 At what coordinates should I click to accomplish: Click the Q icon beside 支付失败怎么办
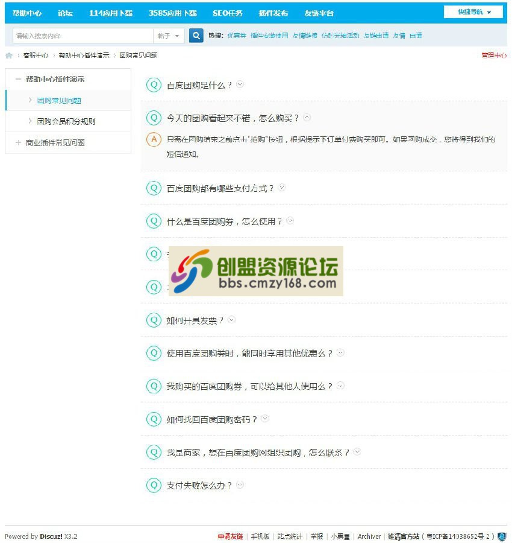click(154, 485)
